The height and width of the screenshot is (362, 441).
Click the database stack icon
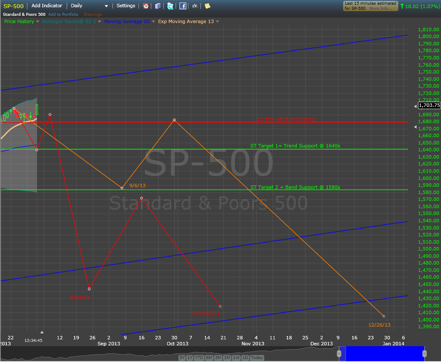pos(158,6)
